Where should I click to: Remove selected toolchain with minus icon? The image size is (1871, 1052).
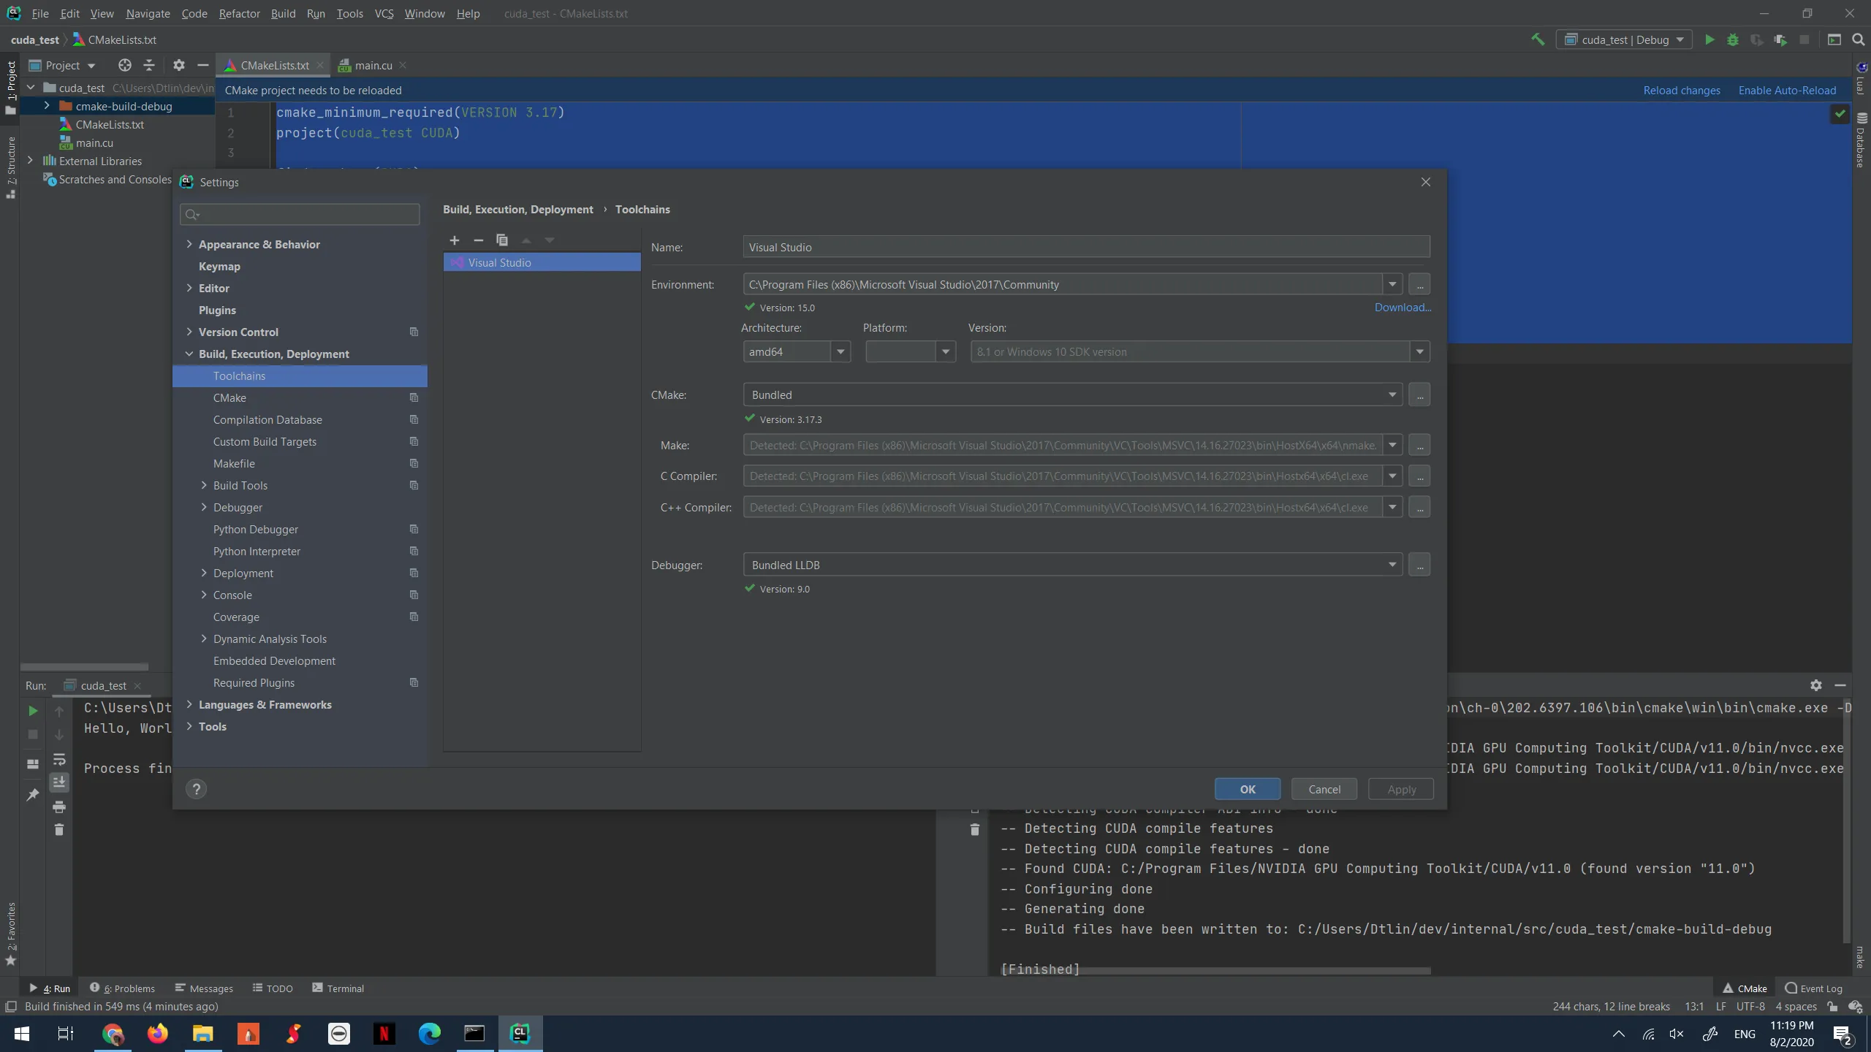click(x=478, y=240)
